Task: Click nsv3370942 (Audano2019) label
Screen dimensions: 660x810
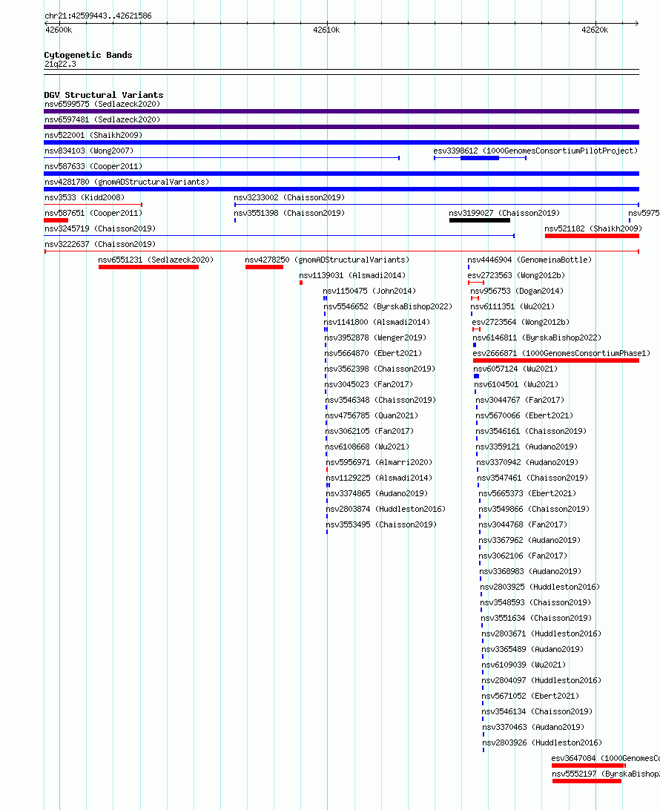Action: (528, 462)
